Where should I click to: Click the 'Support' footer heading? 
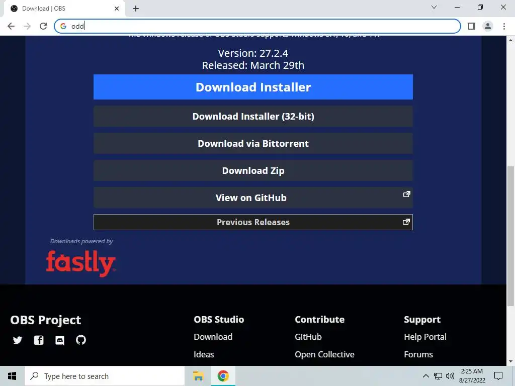click(422, 320)
